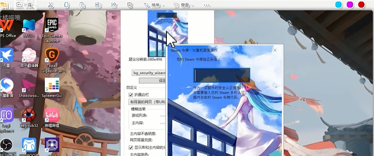This screenshot has width=374, height=156.
Task: Open the 团子翻译器 desktop shortcut
Action: coord(29,58)
